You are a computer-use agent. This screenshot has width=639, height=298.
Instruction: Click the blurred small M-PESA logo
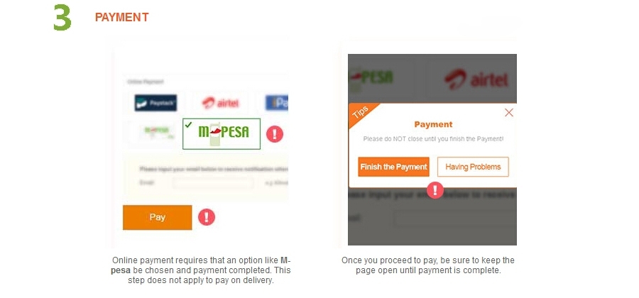[x=156, y=131]
